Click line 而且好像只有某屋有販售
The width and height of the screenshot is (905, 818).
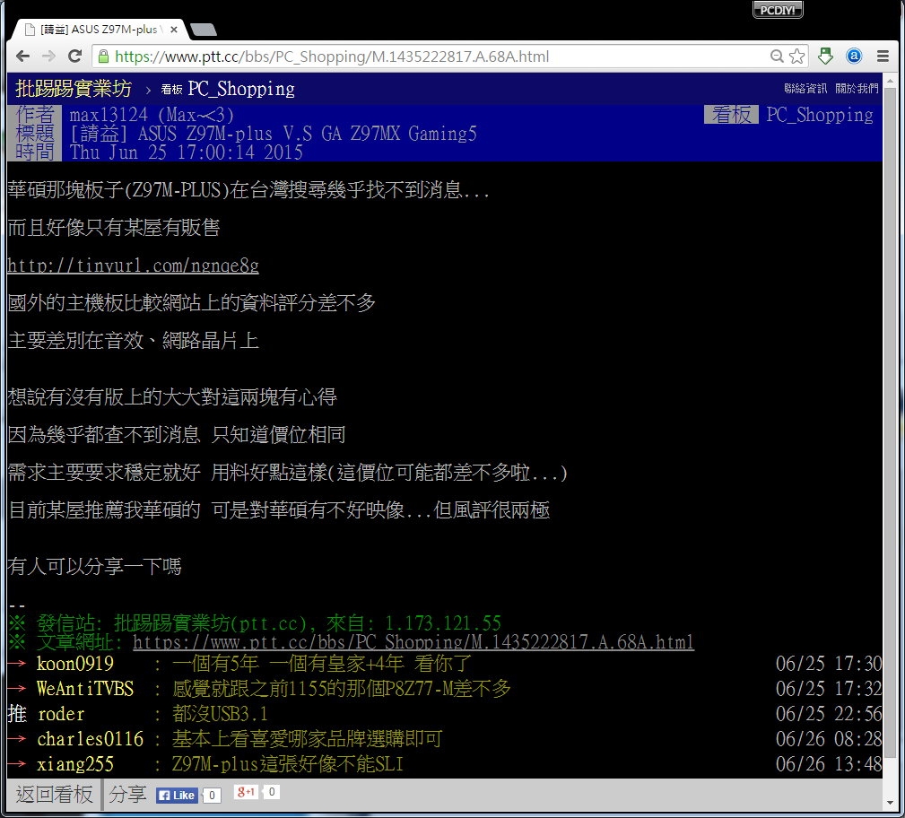pyautogui.click(x=114, y=227)
